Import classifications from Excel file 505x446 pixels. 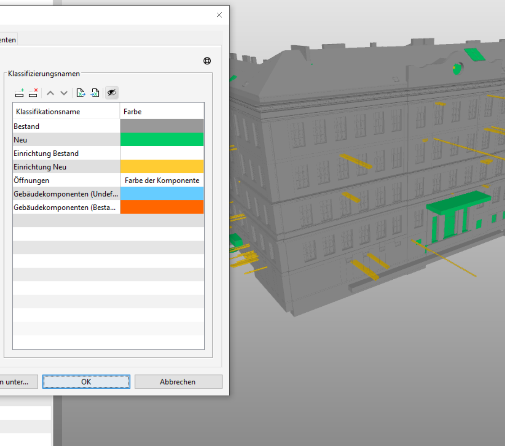[x=95, y=93]
